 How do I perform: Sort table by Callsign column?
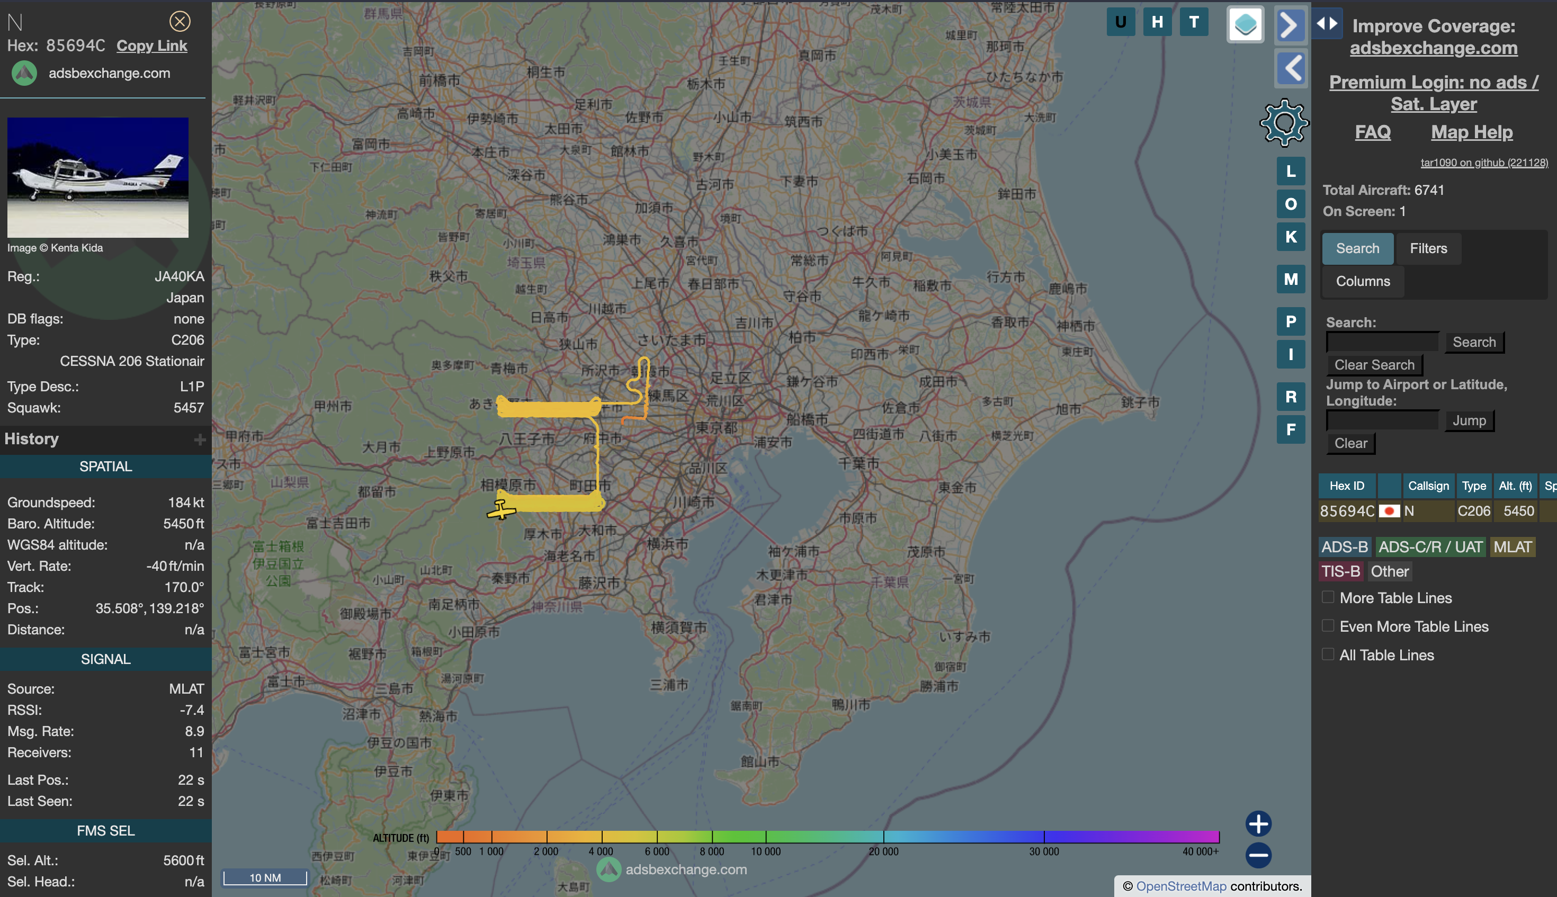[x=1428, y=486]
